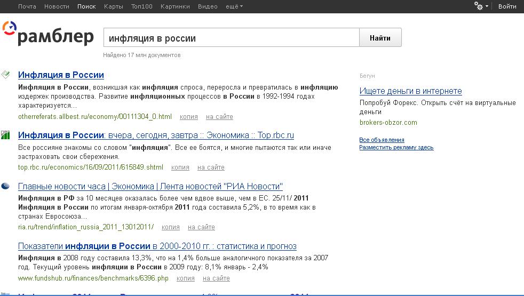Go to Новости in the top bar
Image resolution: width=524 pixels, height=296 pixels.
coord(57,6)
